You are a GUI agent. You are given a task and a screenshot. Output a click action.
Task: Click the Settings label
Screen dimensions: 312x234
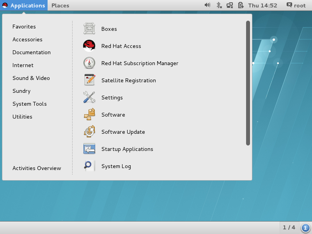(x=112, y=98)
